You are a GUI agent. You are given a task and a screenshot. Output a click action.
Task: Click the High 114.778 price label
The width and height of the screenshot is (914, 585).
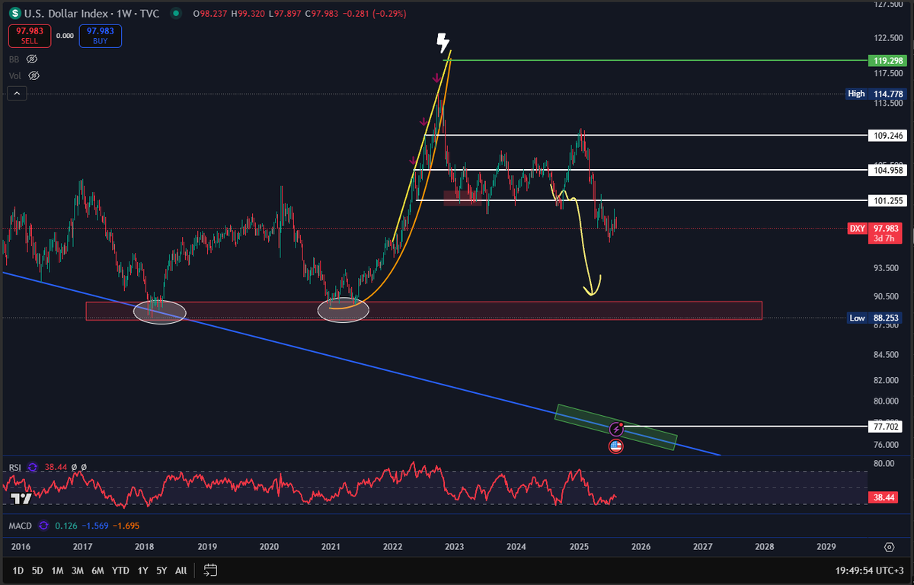click(x=876, y=94)
